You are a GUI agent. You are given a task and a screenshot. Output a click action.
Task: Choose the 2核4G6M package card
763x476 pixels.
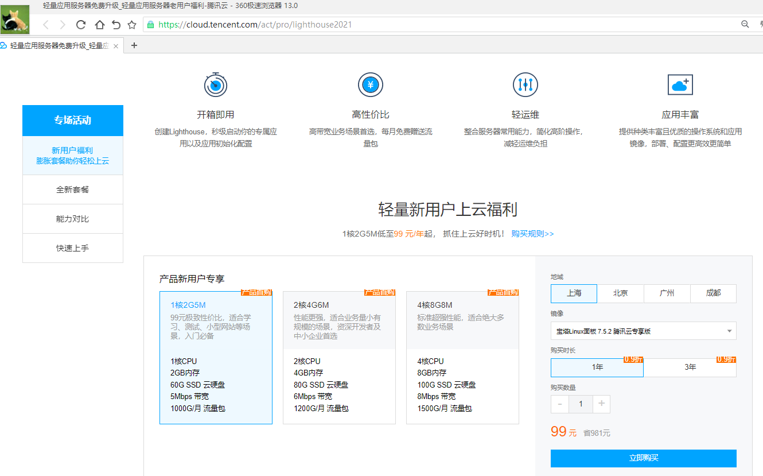click(x=339, y=357)
